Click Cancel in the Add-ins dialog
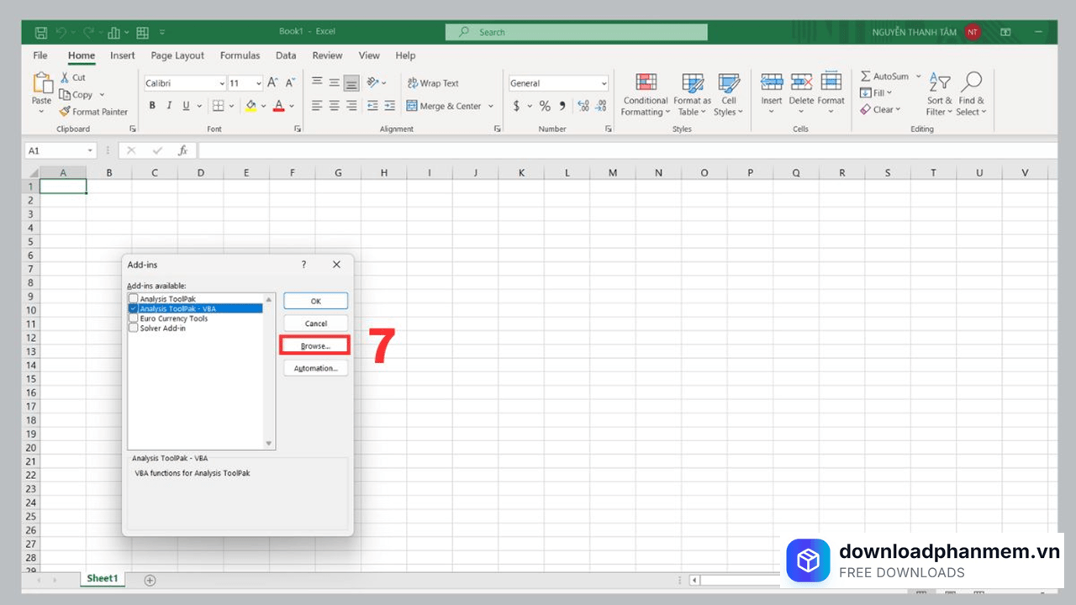This screenshot has width=1076, height=605. (315, 324)
